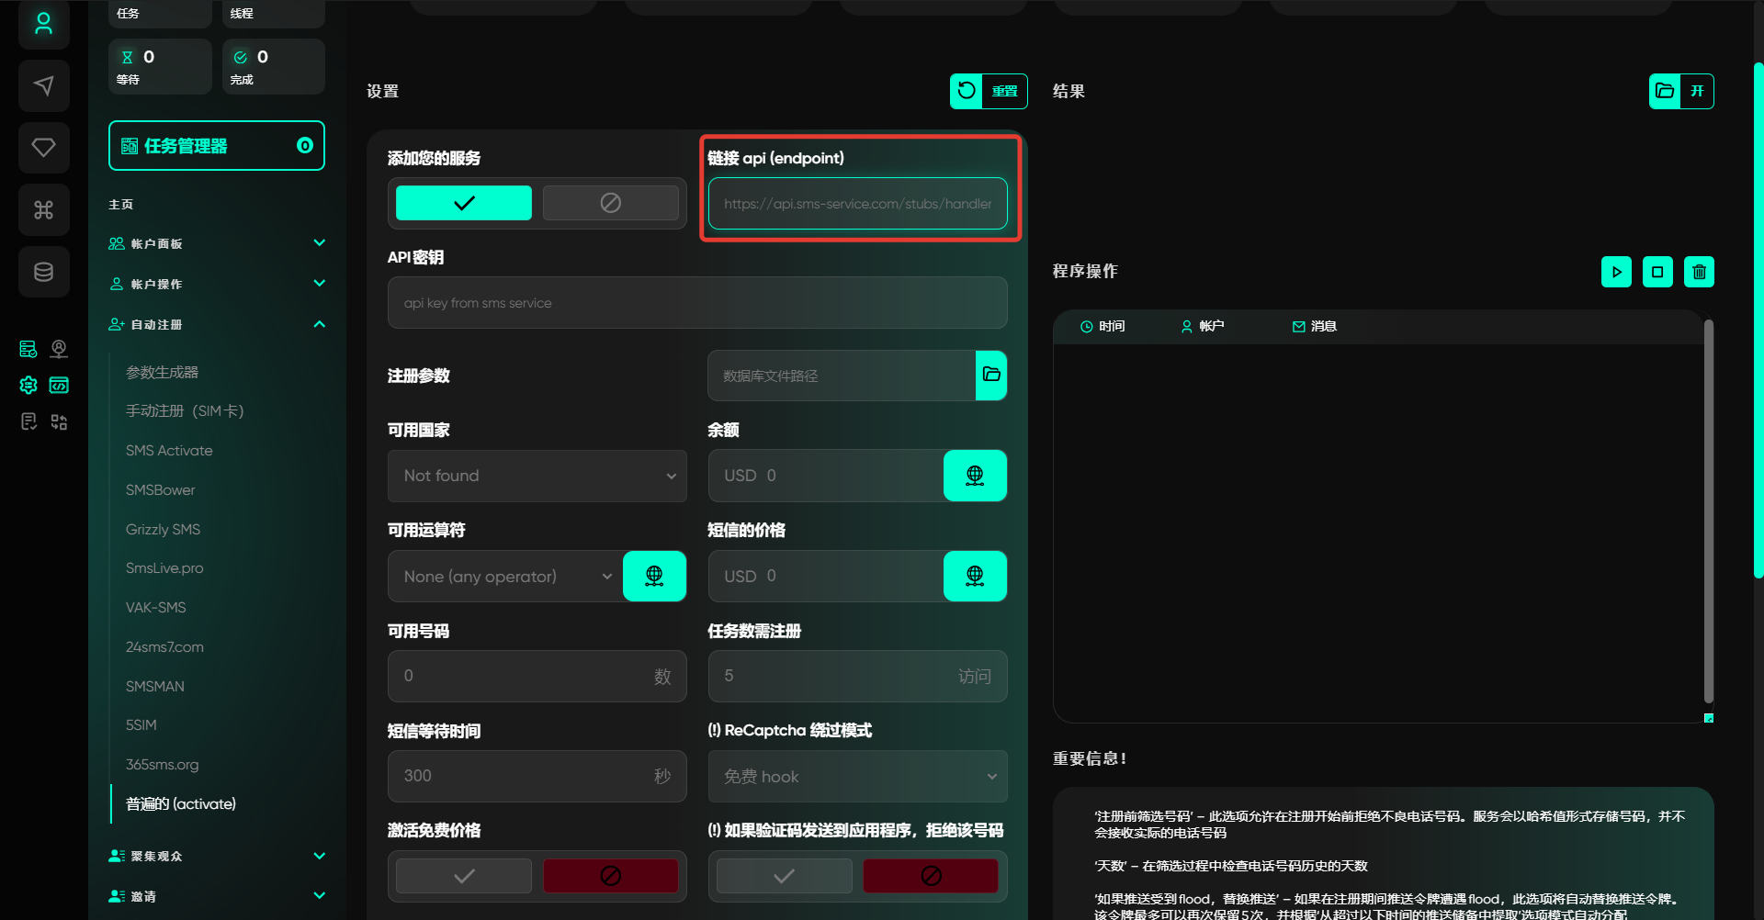Open the 可用国家 Not found dropdown

(537, 476)
